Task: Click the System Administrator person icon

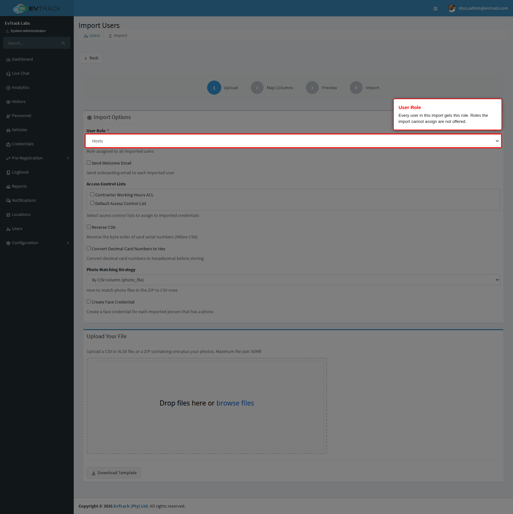Action: click(x=7, y=31)
